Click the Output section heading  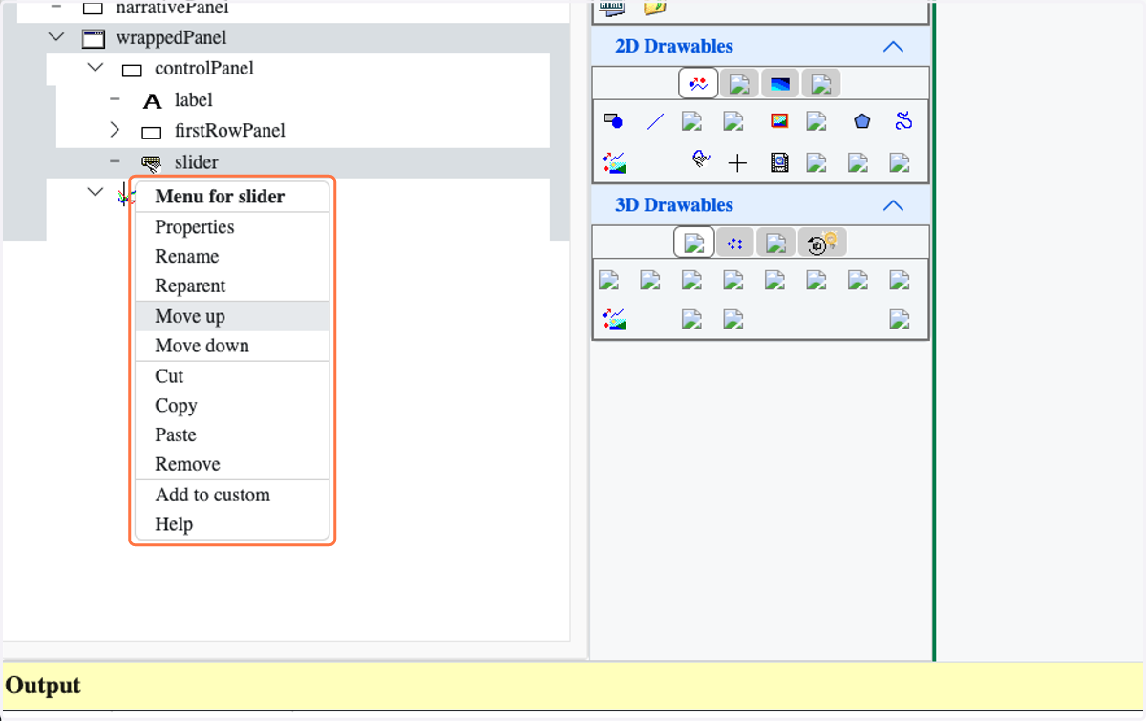coord(43,686)
